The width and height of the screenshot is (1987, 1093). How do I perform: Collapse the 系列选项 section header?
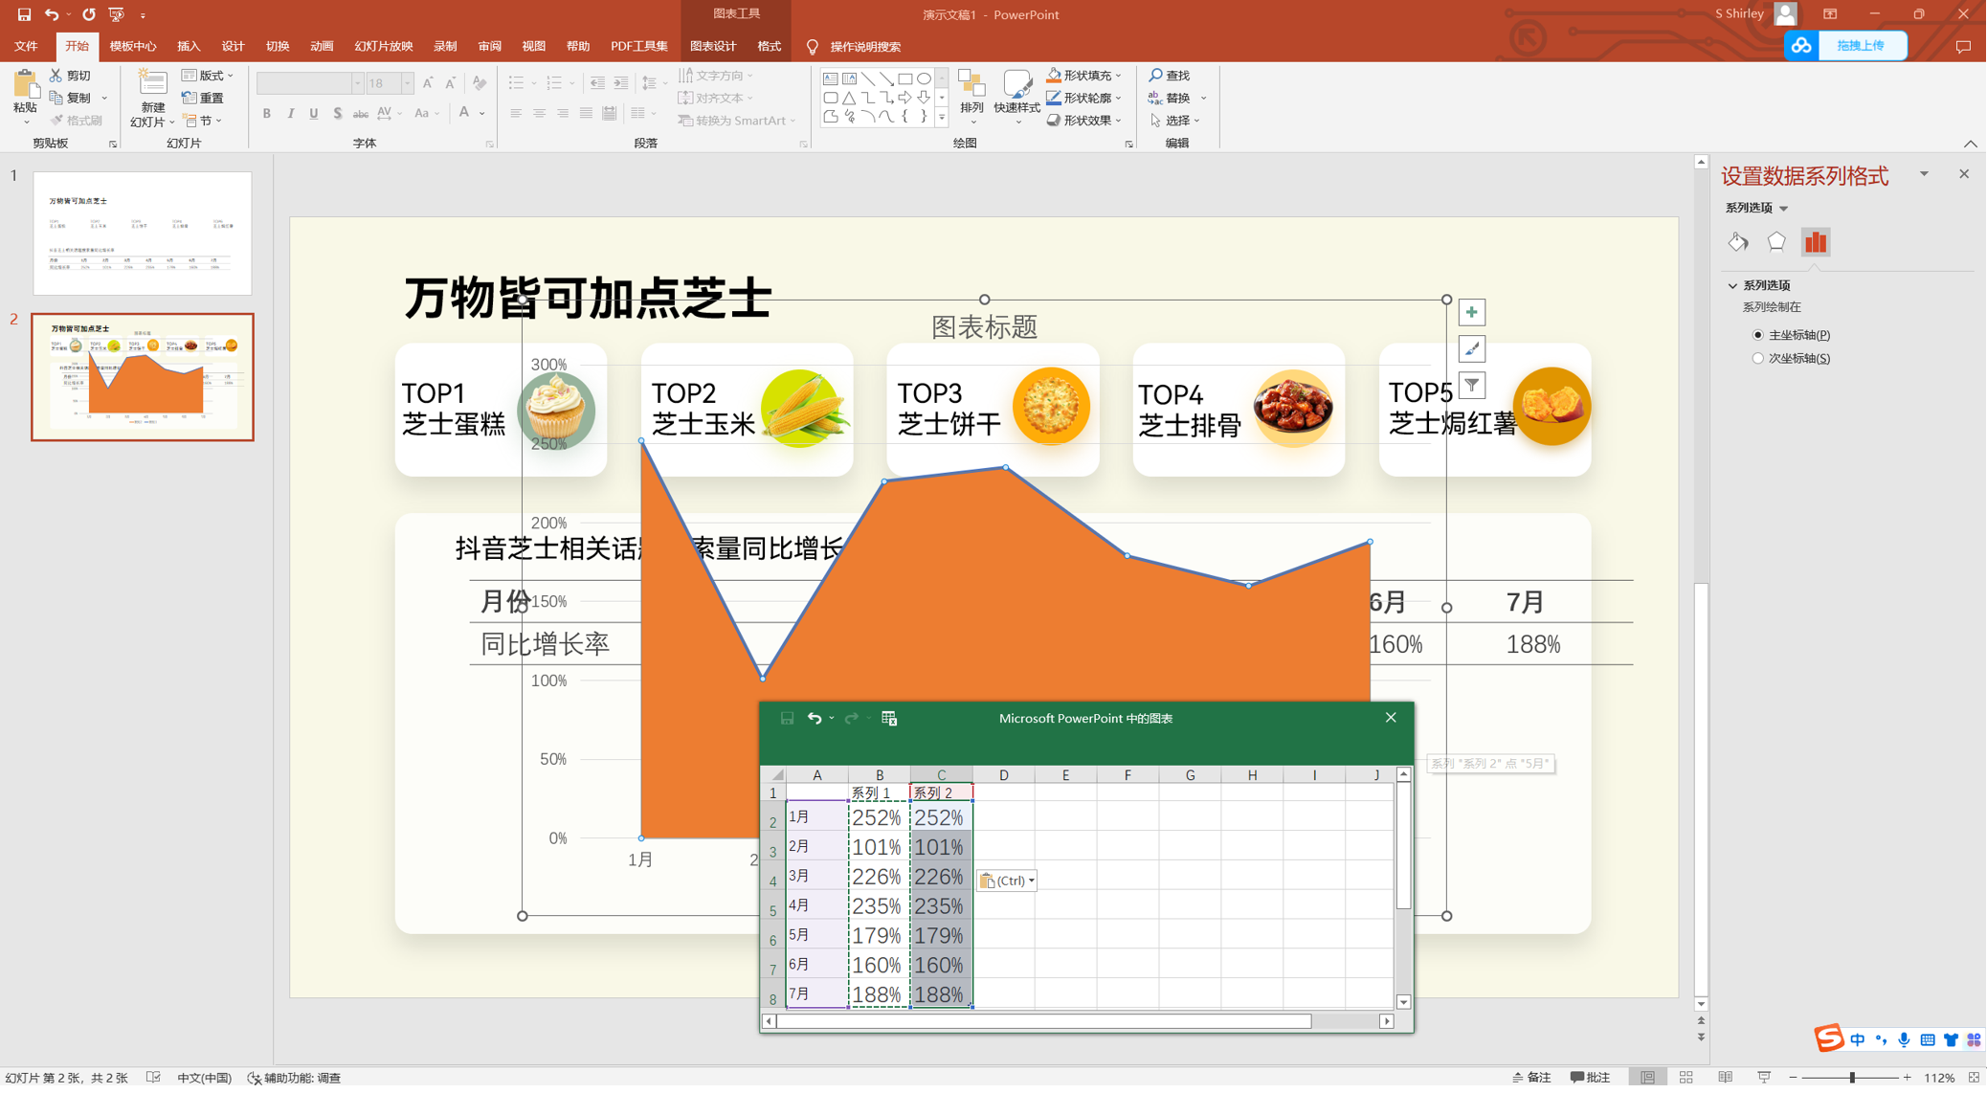pyautogui.click(x=1733, y=286)
